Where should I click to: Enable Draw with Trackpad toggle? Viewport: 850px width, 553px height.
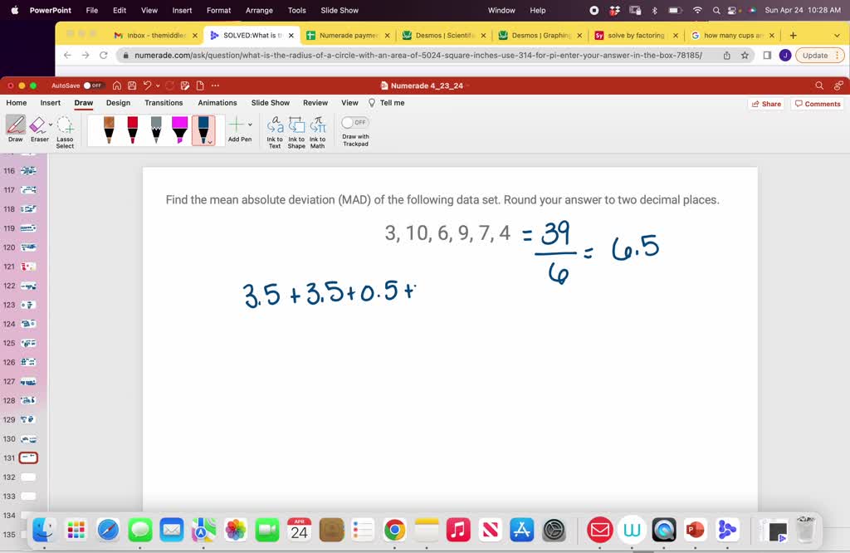tap(354, 122)
